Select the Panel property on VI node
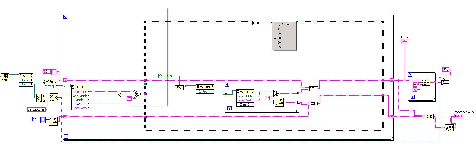Screen dimensions: 476x148 (26, 80)
